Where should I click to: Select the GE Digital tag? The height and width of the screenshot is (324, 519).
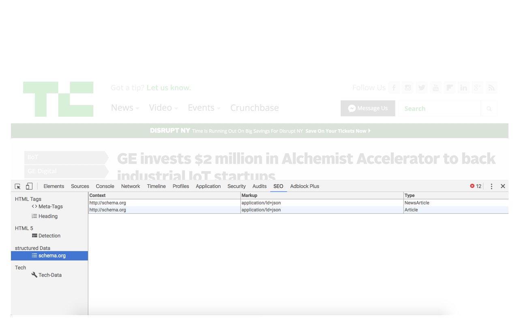66,171
